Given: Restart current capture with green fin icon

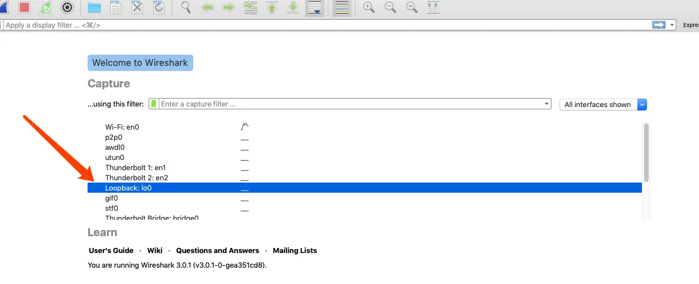Looking at the screenshot, I should pos(46,7).
